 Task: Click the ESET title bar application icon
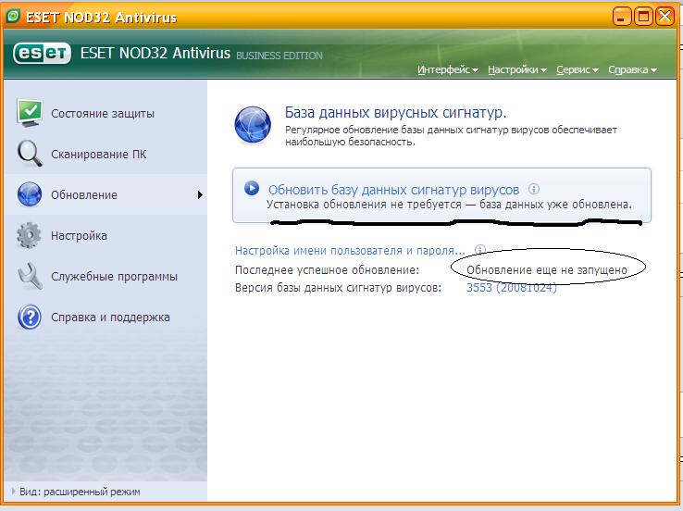pos(14,16)
